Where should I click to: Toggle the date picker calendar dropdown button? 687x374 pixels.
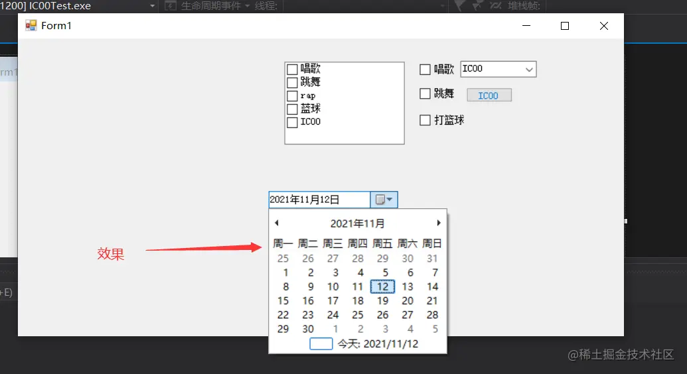[384, 200]
